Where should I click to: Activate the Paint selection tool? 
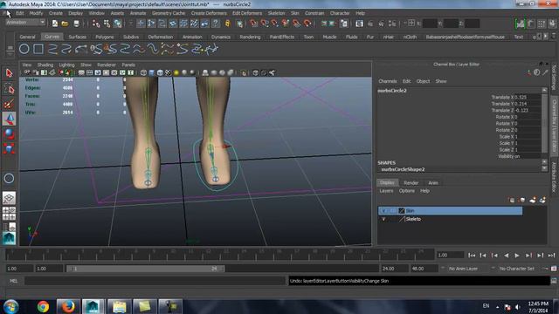pos(10,104)
